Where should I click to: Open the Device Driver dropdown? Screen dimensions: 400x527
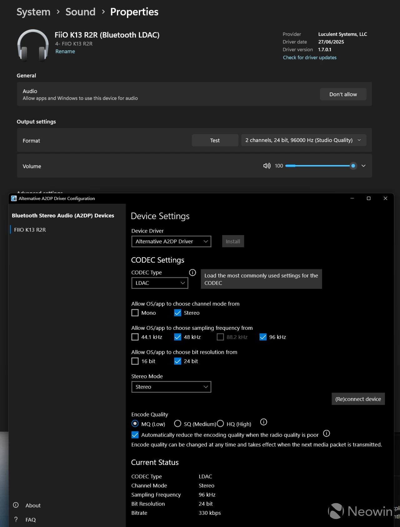point(171,241)
